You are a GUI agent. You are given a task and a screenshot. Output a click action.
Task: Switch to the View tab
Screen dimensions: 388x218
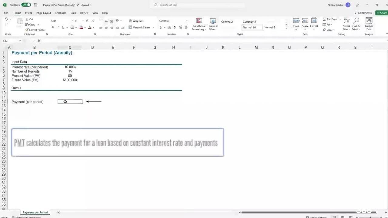click(x=95, y=13)
